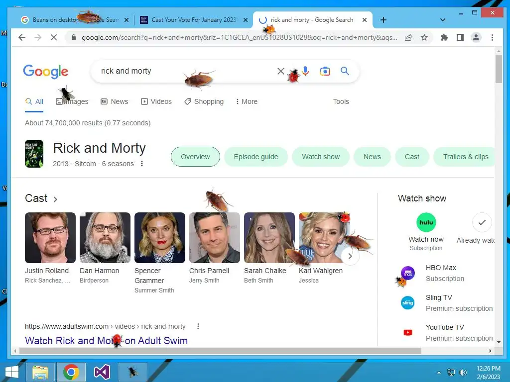
Task: Show next cast members arrow
Action: tap(350, 256)
